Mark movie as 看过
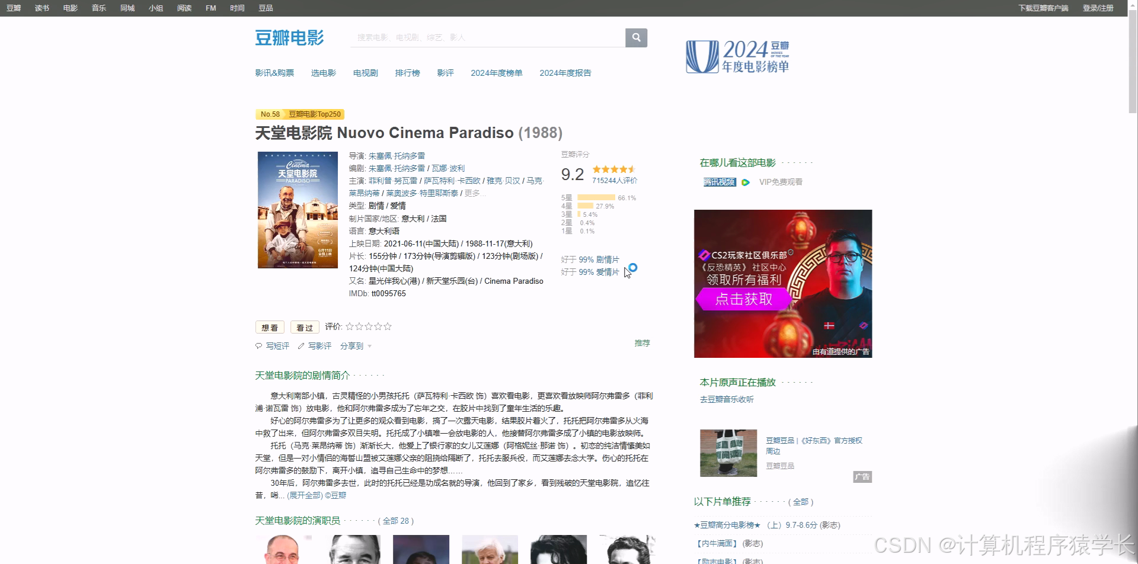This screenshot has width=1138, height=564. coord(305,328)
